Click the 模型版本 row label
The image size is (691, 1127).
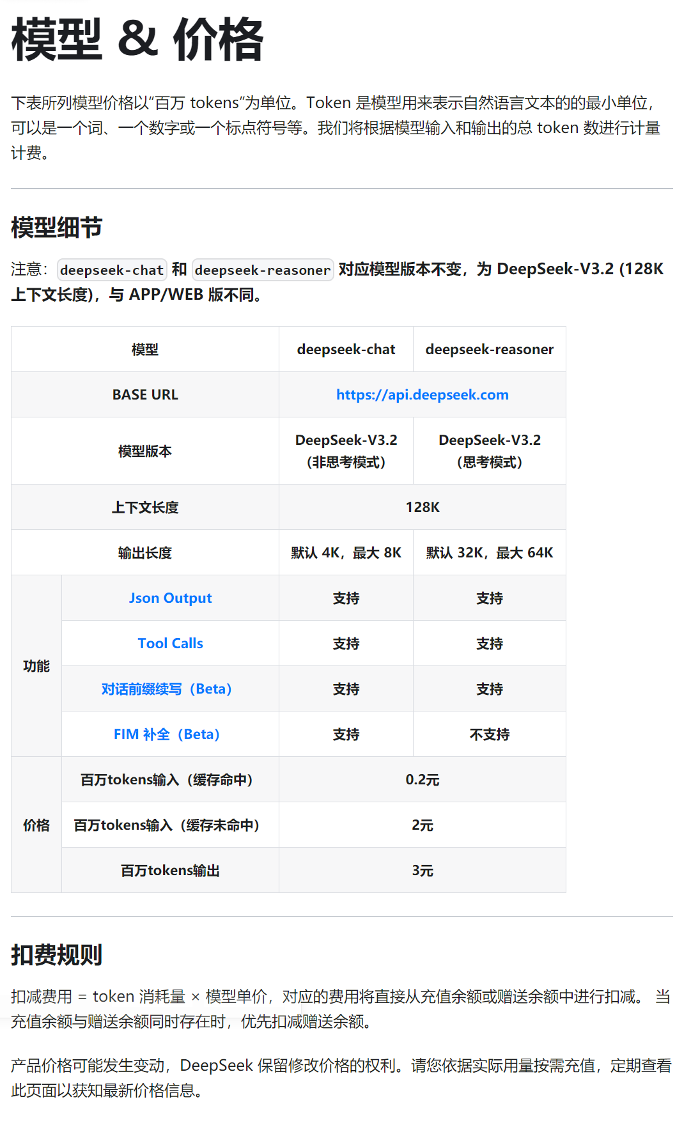(x=145, y=451)
